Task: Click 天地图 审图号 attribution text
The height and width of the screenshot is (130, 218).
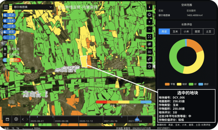Action: [x=133, y=128]
